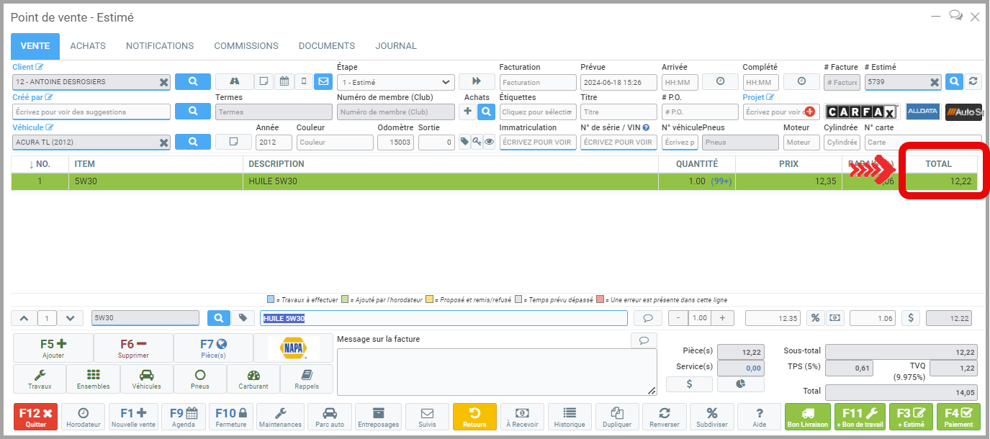The image size is (990, 439).
Task: Toggle the percent discount button
Action: (815, 318)
